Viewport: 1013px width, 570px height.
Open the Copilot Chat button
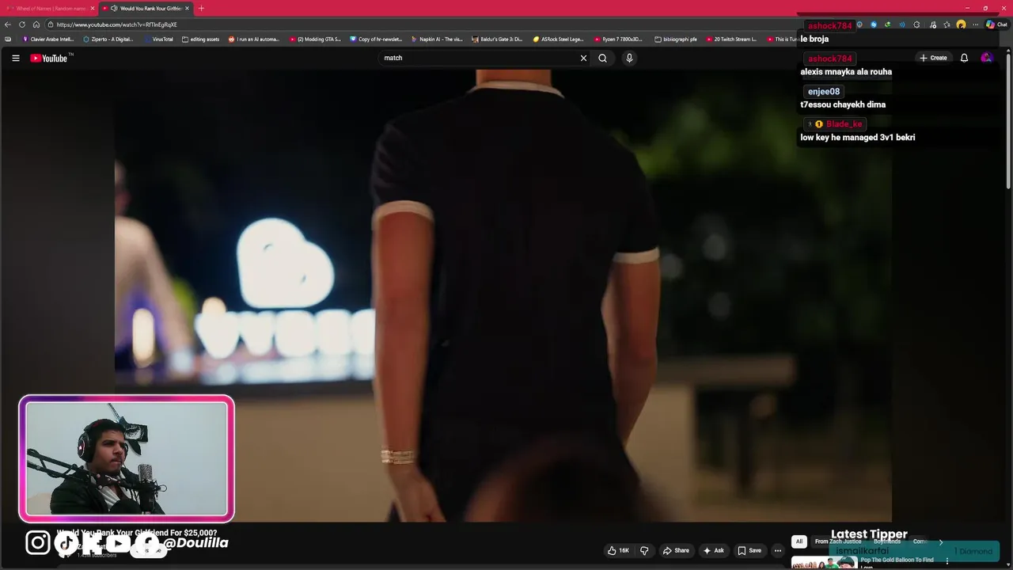click(x=996, y=25)
